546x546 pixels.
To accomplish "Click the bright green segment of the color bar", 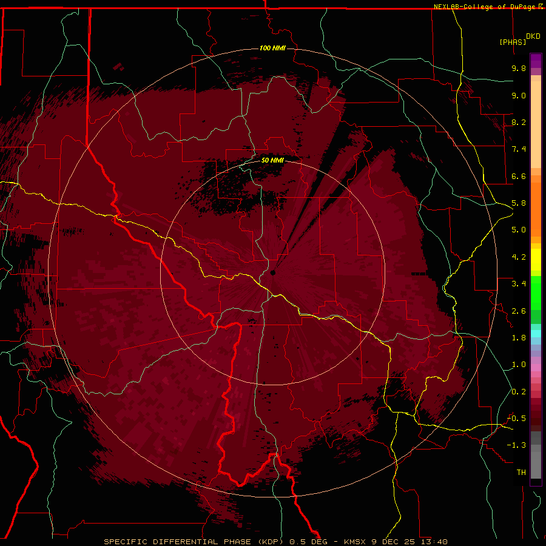I will (x=536, y=292).
